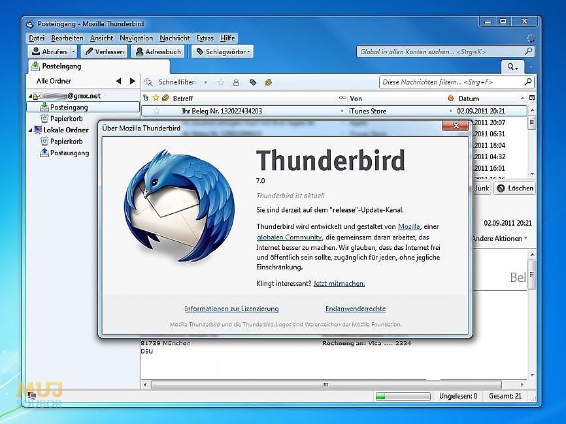
Task: Open the Nachricht menu
Action: pos(175,38)
